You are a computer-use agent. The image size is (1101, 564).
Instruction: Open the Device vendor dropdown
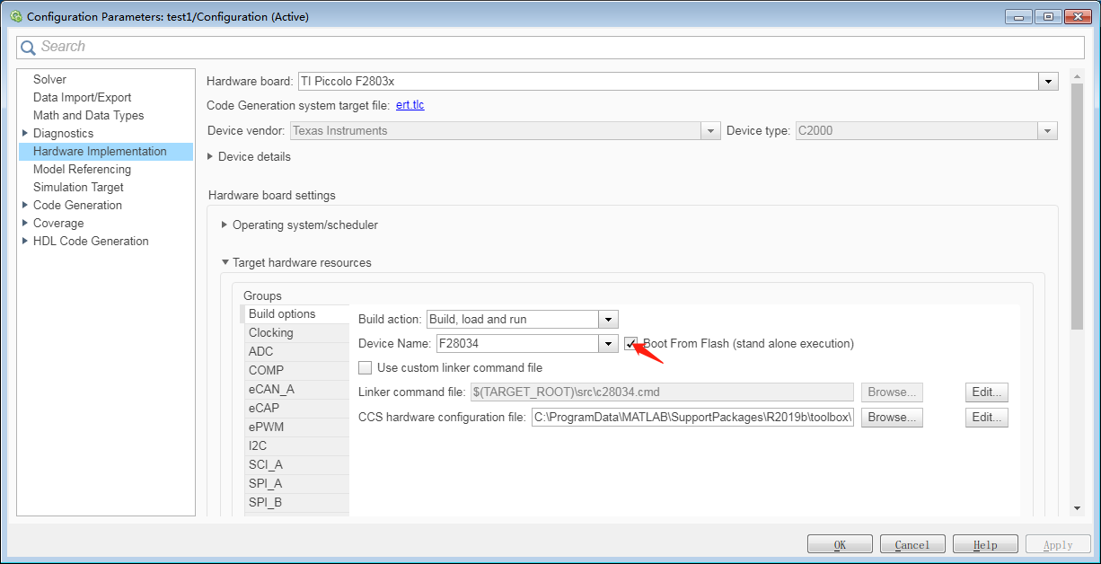[x=711, y=131]
